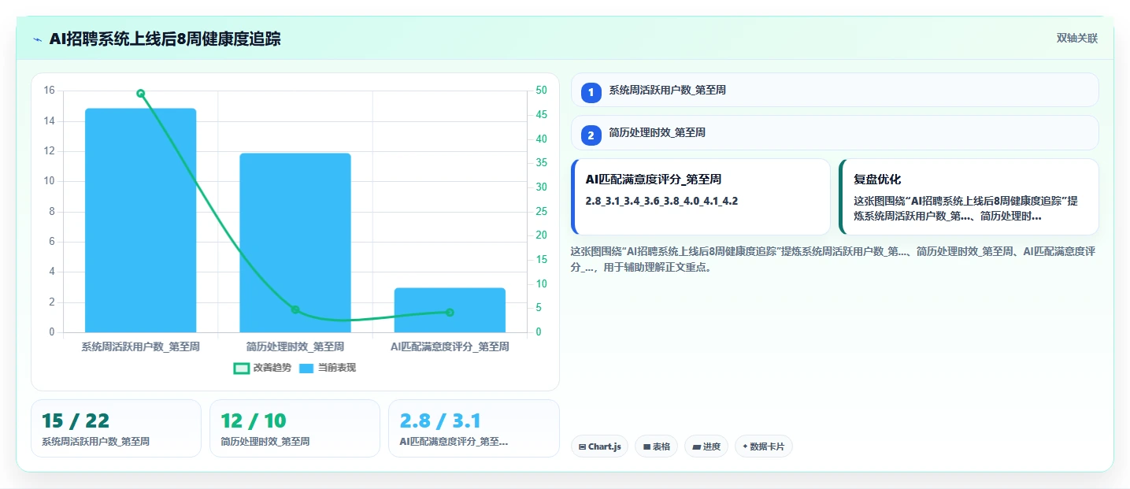Open list row 系统周活跃用户数_第至周
This screenshot has width=1130, height=489.
click(x=835, y=90)
